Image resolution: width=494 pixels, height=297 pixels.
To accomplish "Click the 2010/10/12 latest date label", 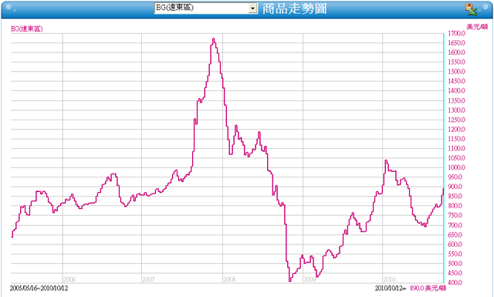I will click(391, 289).
